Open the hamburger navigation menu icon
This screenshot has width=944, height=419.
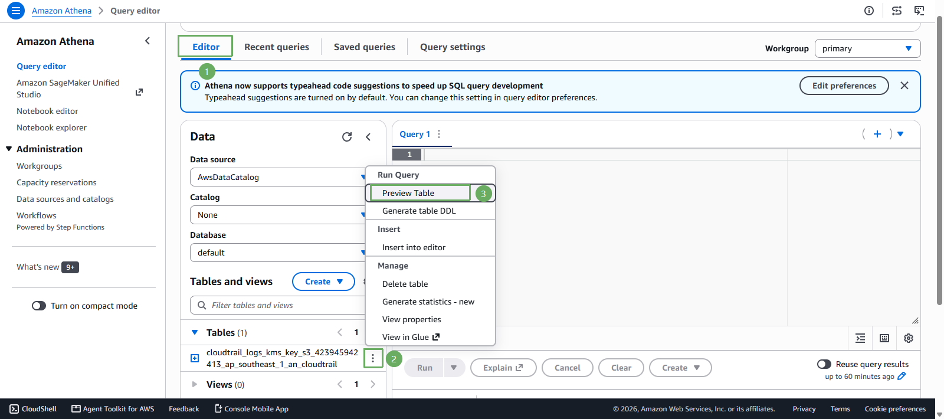(16, 11)
